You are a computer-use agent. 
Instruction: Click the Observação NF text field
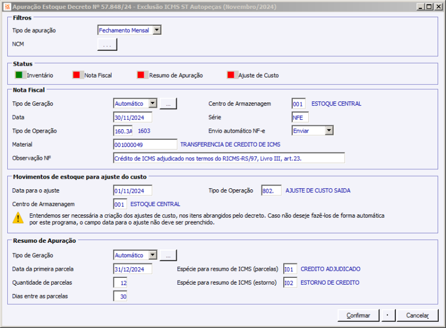(x=229, y=158)
